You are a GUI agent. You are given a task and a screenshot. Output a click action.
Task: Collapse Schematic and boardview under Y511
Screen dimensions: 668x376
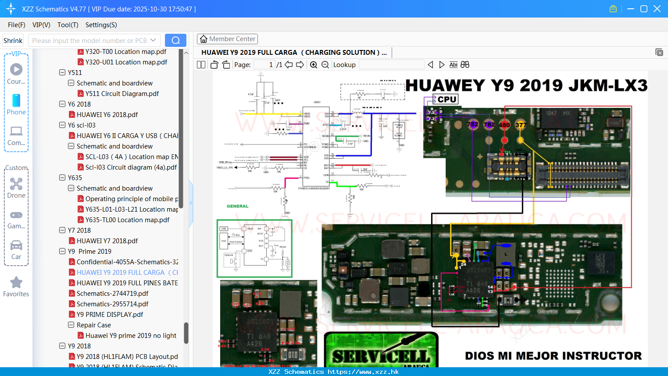71,83
